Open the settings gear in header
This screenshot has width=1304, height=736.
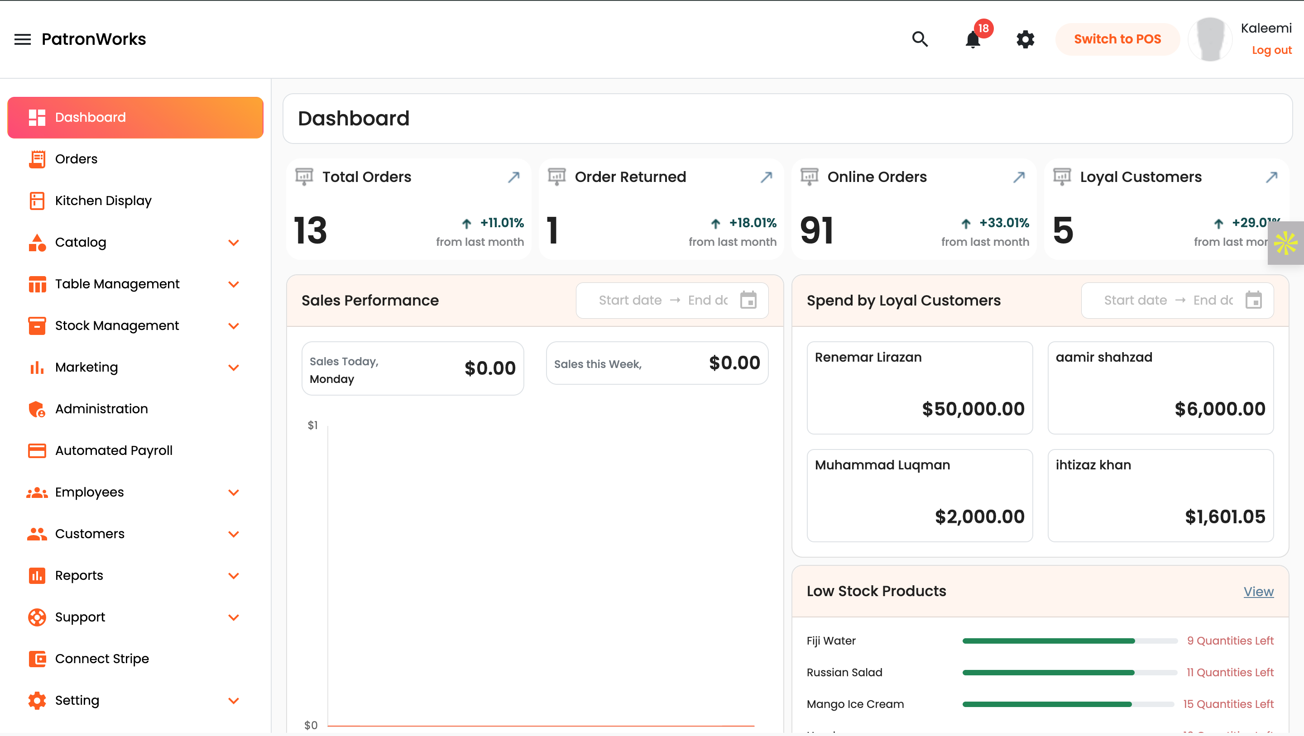click(1025, 39)
